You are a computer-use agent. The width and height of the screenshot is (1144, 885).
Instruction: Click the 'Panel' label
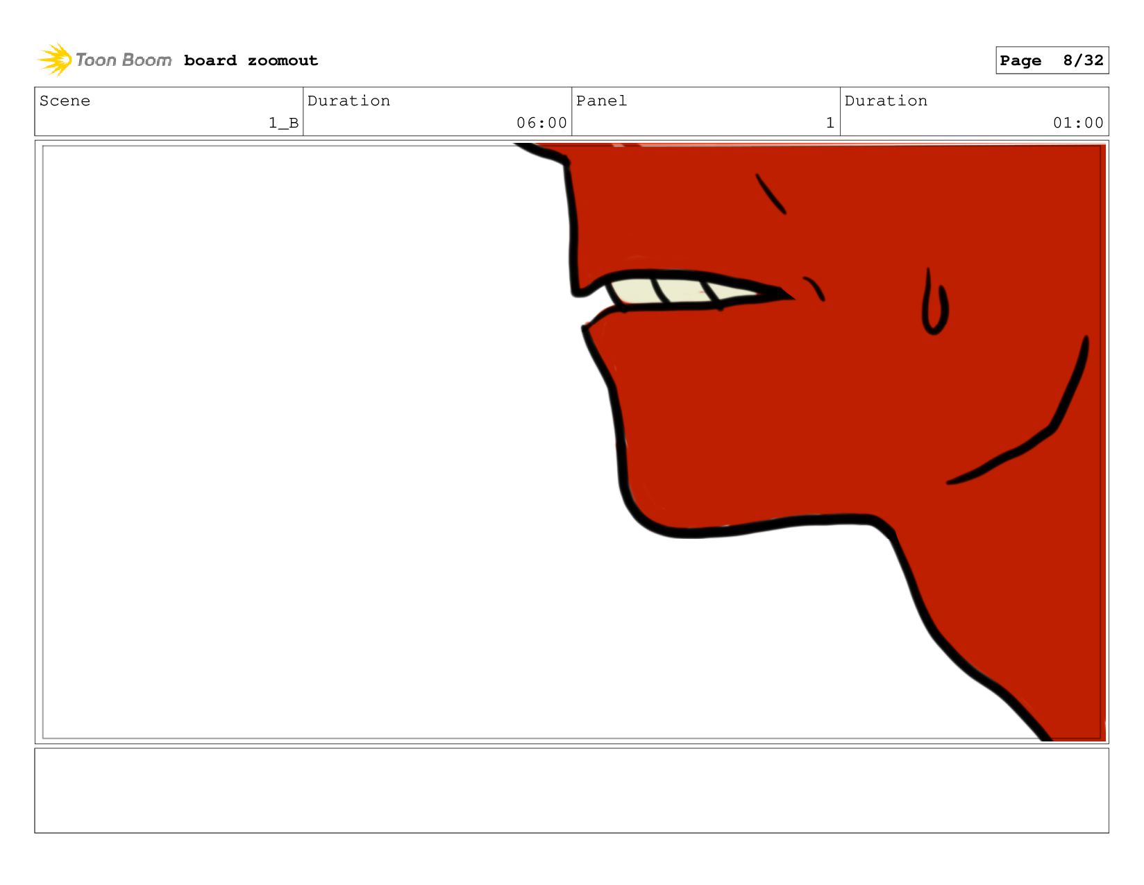(601, 101)
